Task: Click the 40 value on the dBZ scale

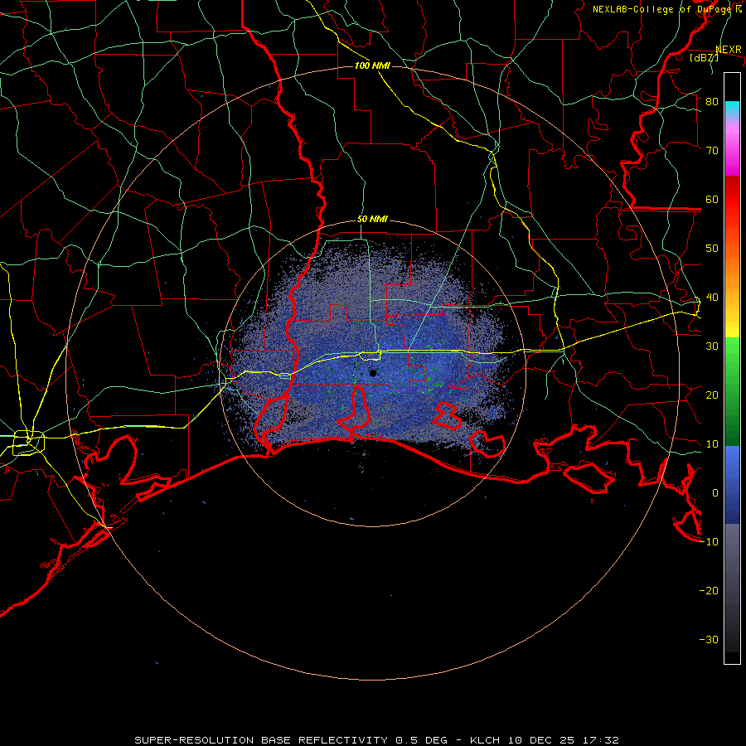Action: 712,298
